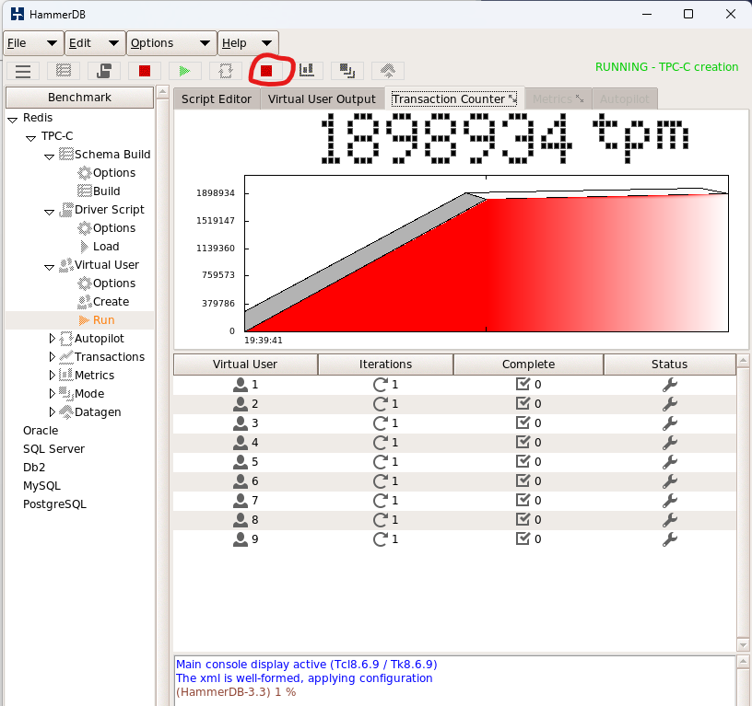The height and width of the screenshot is (706, 752).
Task: Collapse the Driver Script node
Action: point(49,212)
